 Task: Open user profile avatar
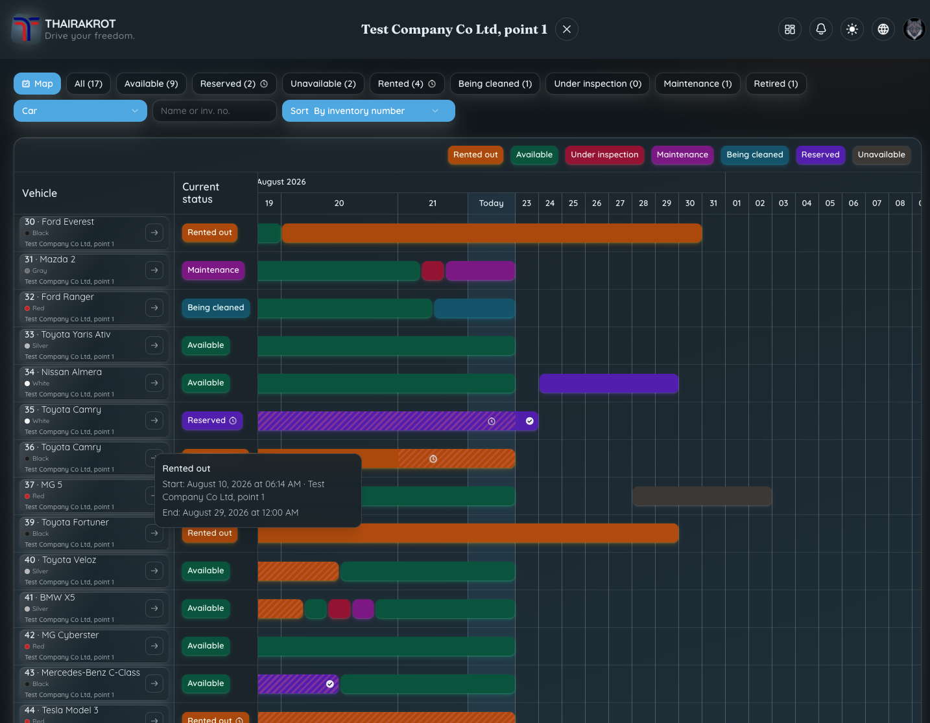coord(914,29)
